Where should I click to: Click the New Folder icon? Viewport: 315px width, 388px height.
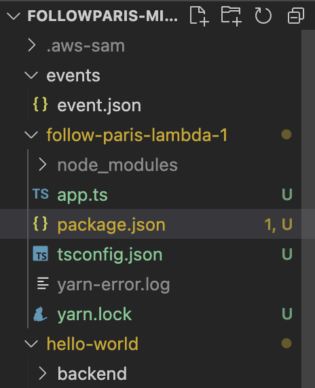(x=231, y=16)
